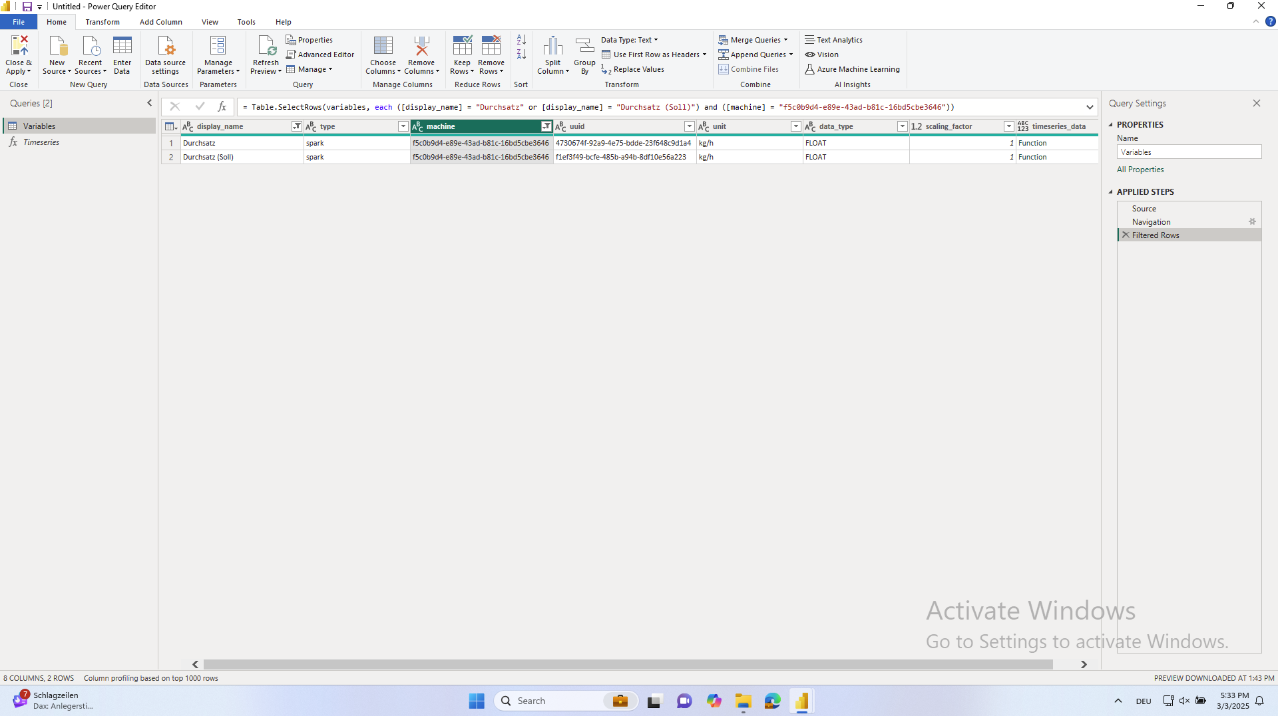
Task: Expand the formula bar
Action: [x=1090, y=107]
